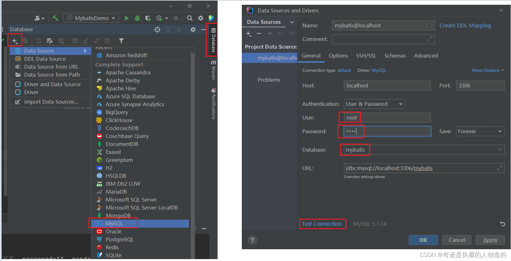Select DDL Data Source menu item

[50, 59]
